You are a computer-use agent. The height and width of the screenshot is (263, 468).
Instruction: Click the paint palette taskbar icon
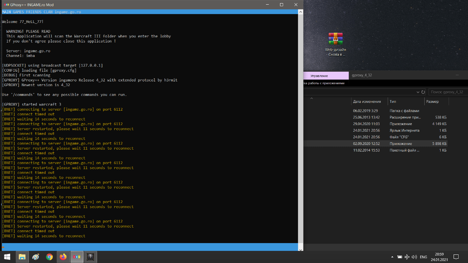(35, 257)
